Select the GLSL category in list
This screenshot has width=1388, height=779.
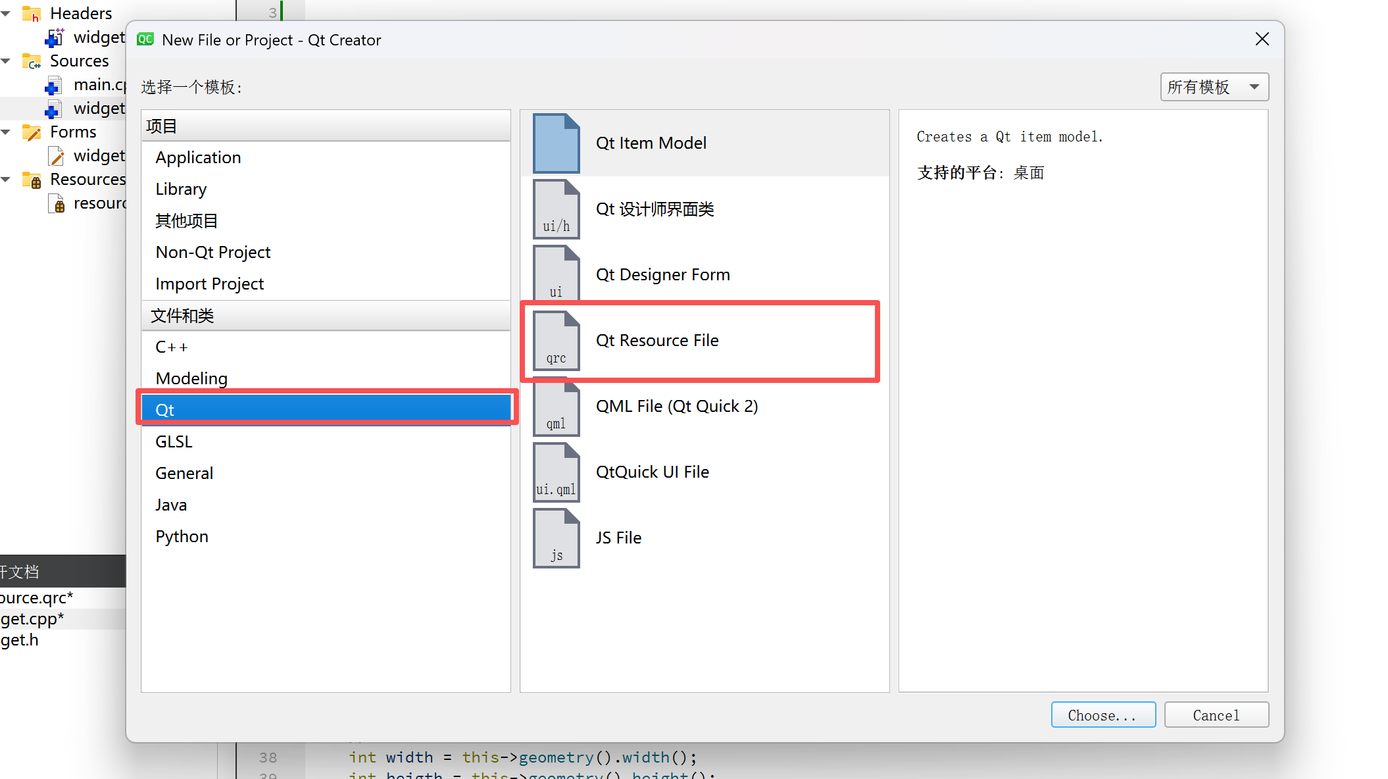[174, 441]
